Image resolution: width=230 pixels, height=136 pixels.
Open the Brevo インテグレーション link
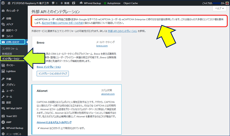pos(49,67)
